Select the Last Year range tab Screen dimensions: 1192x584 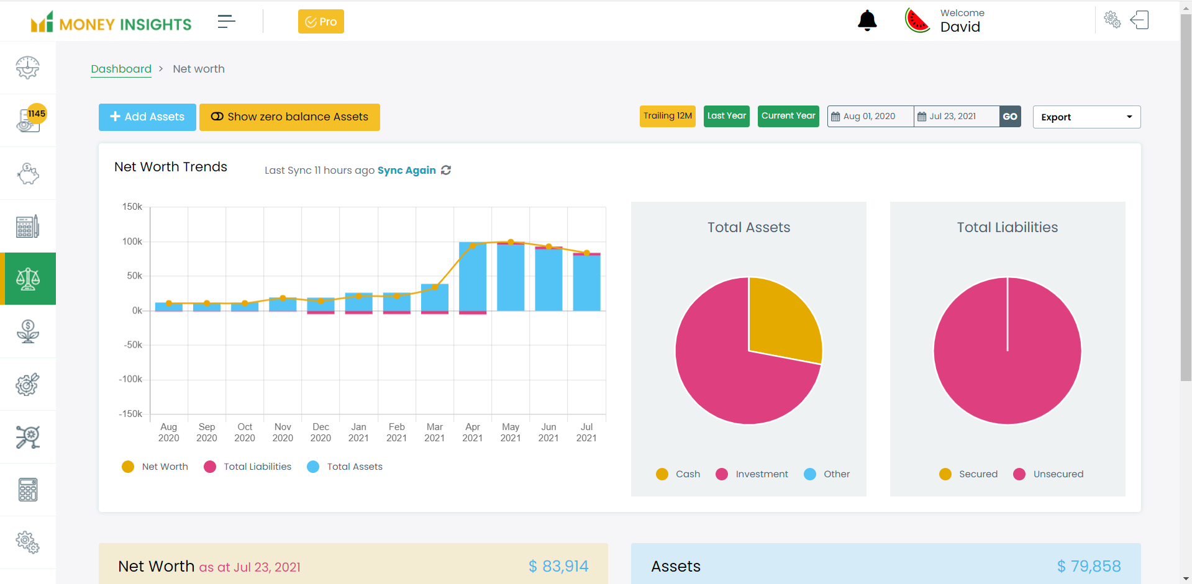pyautogui.click(x=726, y=116)
